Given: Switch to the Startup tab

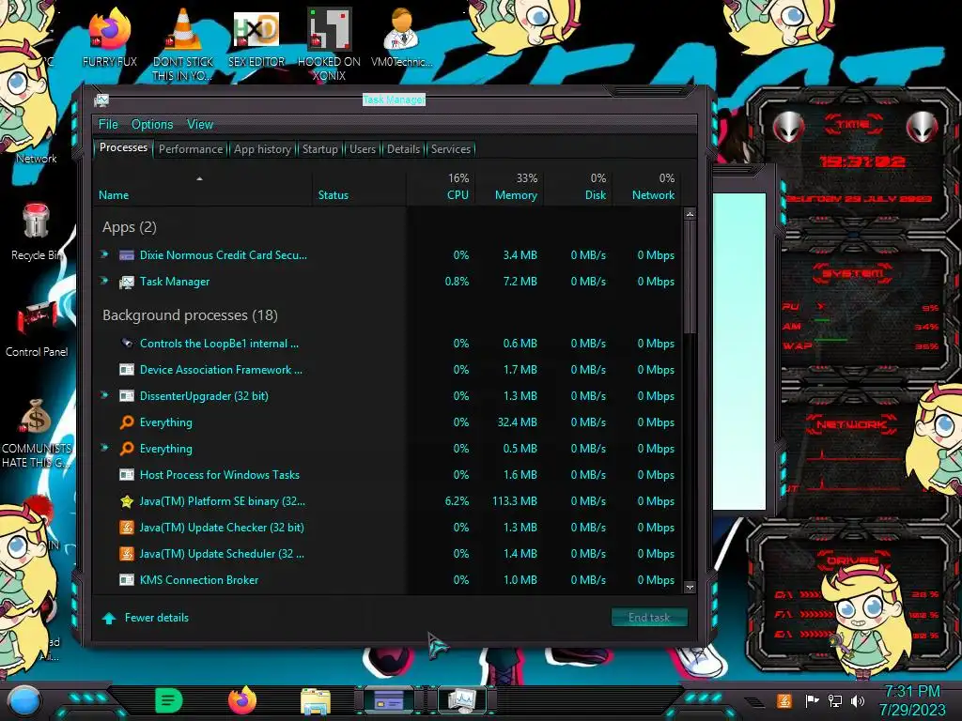Looking at the screenshot, I should (319, 149).
